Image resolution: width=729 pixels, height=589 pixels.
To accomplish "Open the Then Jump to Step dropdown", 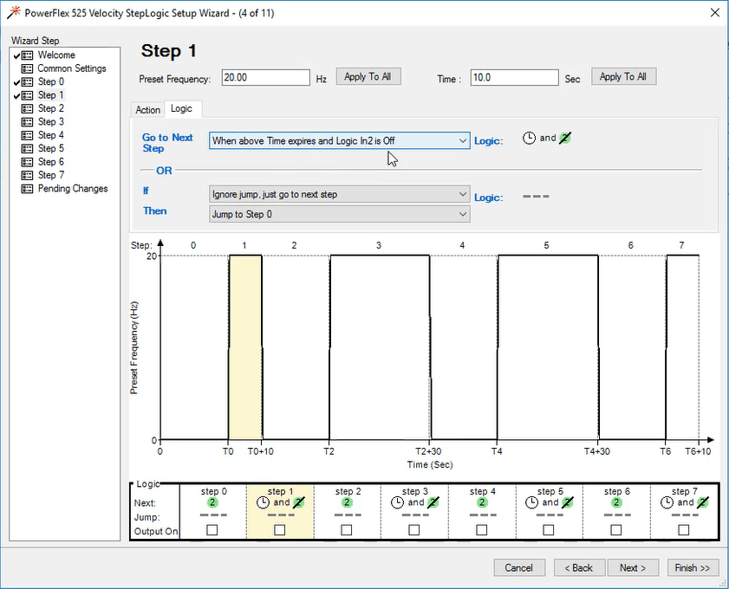I will tap(340, 214).
